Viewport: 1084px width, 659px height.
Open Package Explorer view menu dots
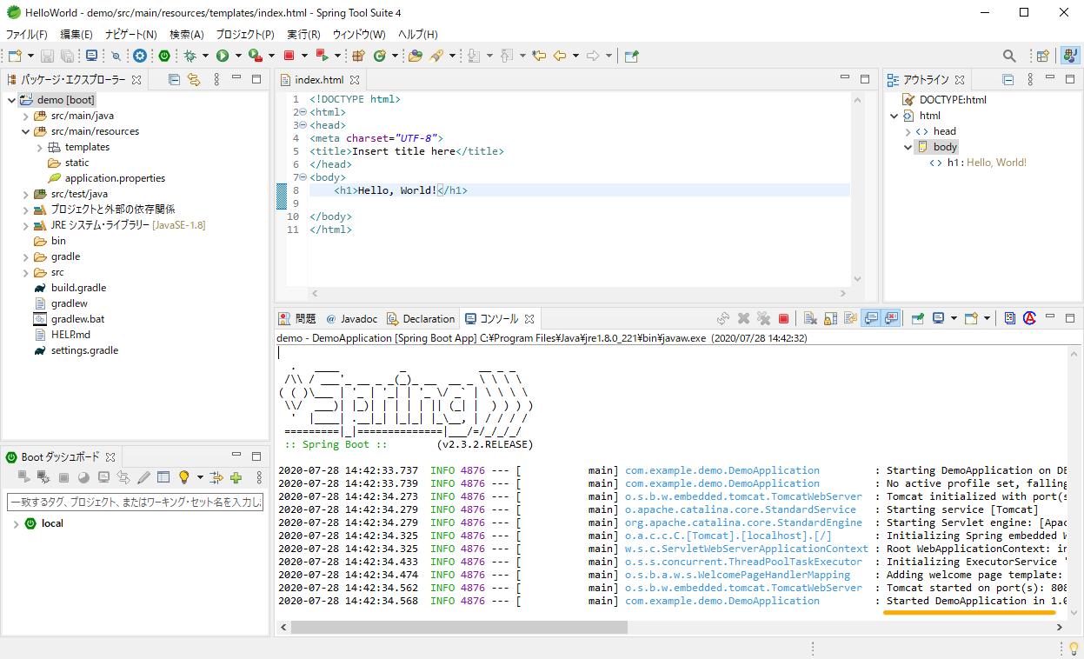click(216, 79)
